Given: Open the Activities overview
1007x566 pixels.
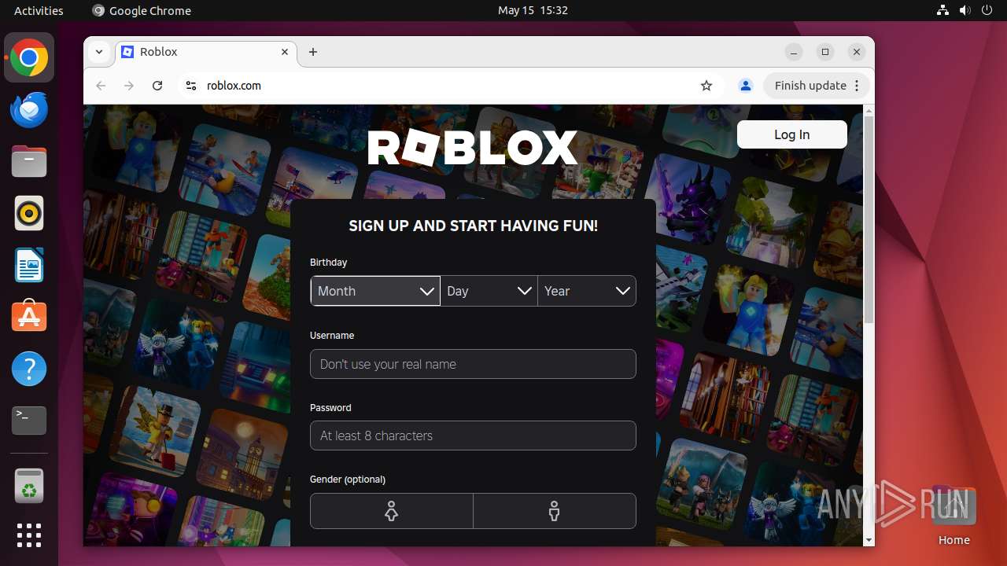Looking at the screenshot, I should click(x=39, y=10).
